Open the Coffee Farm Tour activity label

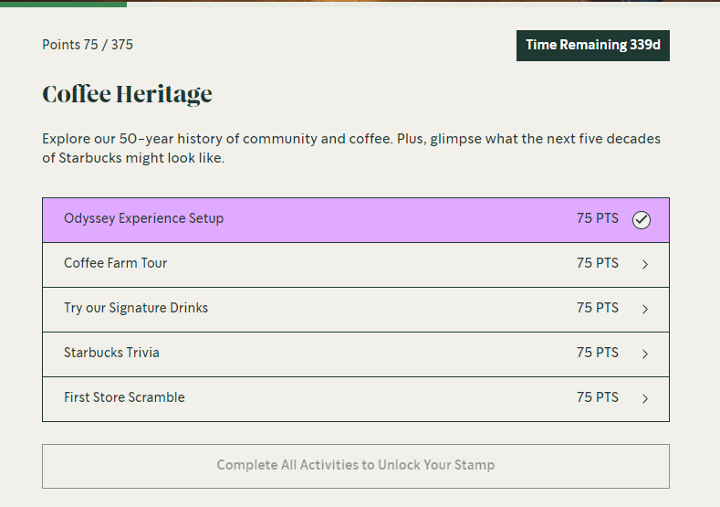[115, 263]
